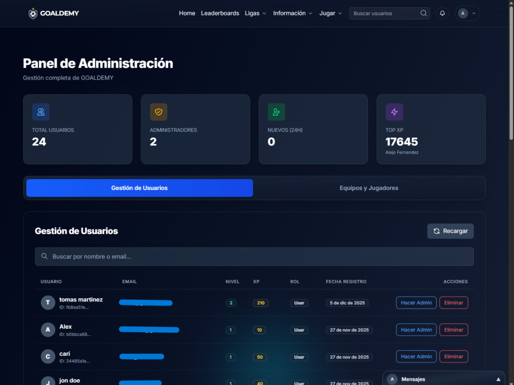This screenshot has height=385, width=514.
Task: Click Hacer Admin for cari
Action: tap(416, 357)
